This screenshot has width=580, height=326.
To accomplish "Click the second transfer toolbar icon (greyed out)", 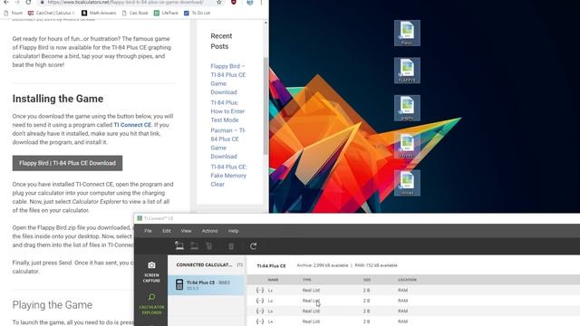I will (x=194, y=245).
